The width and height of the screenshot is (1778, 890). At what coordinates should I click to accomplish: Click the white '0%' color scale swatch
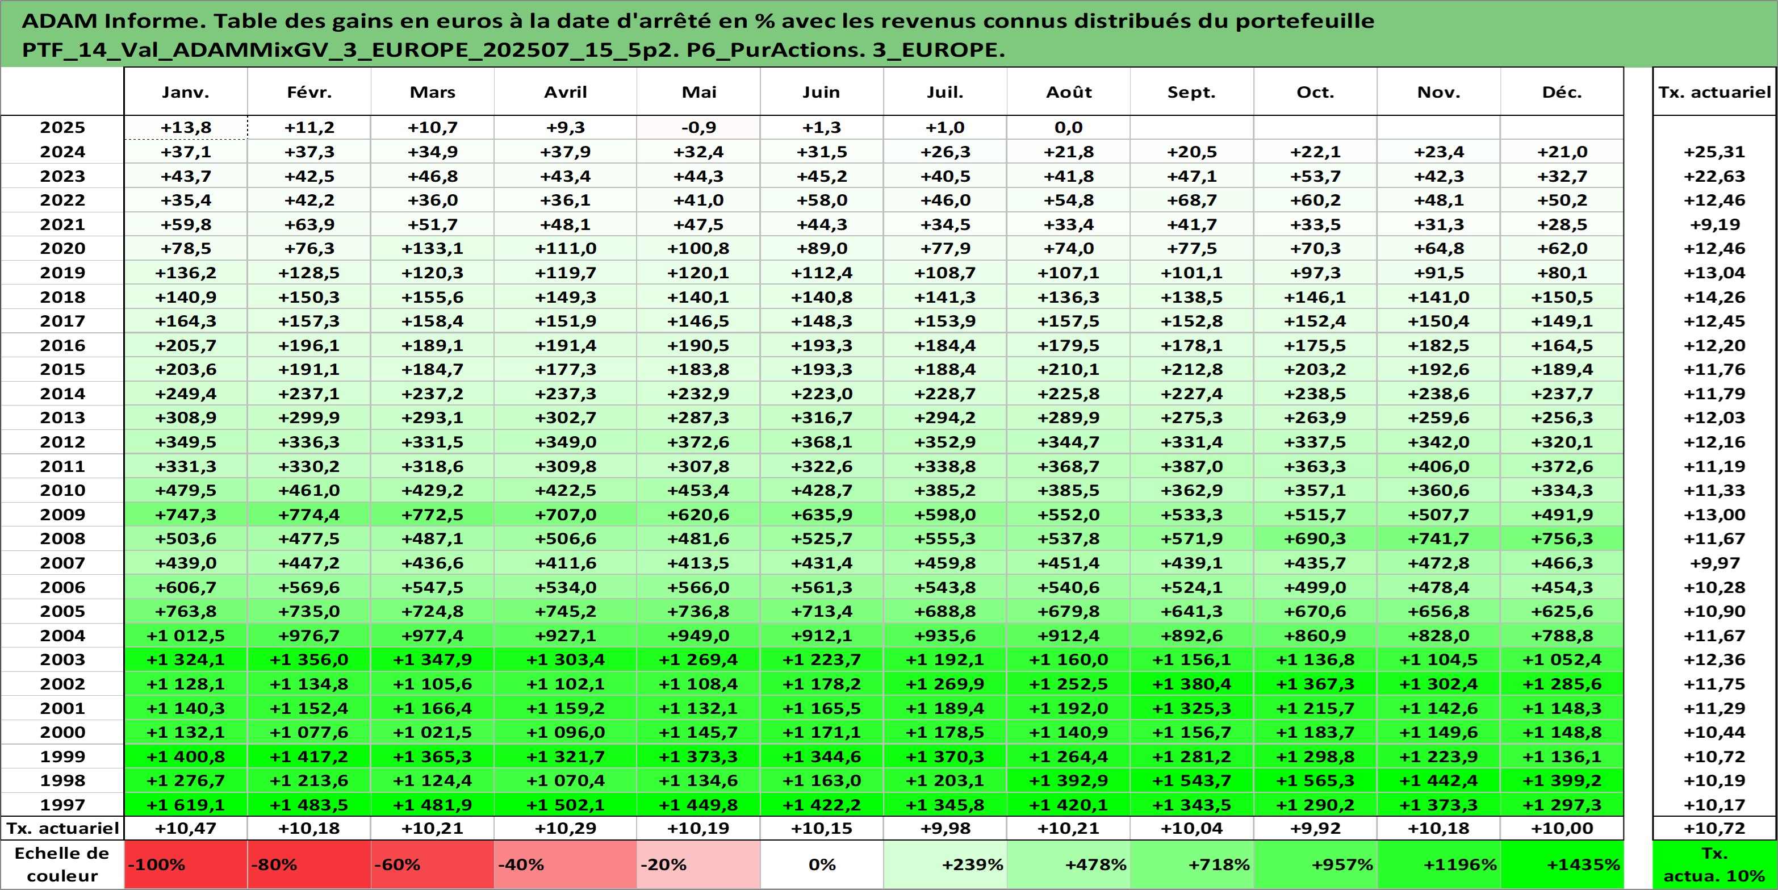(x=821, y=864)
